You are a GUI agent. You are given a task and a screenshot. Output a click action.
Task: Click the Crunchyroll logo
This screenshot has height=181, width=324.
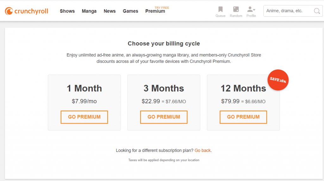coord(27,11)
